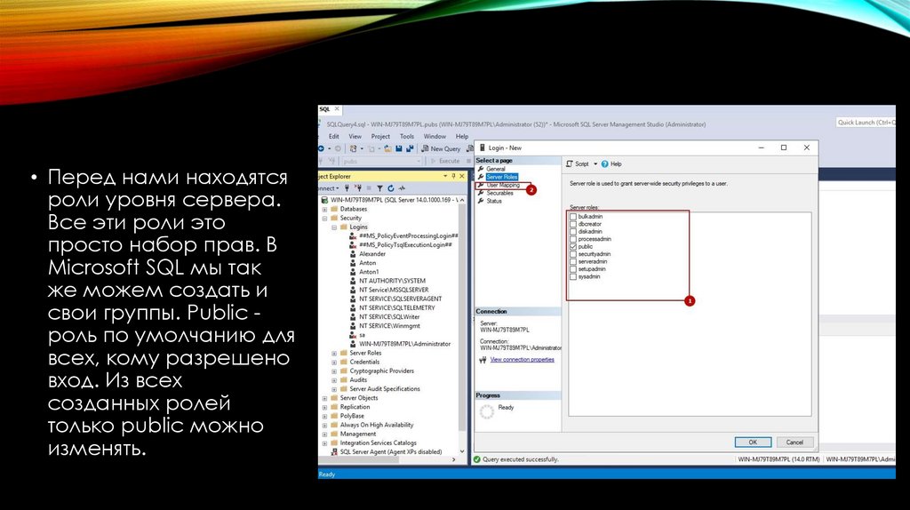Viewport: 910px width, 510px height.
Task: Check the setupadmin server role
Action: click(573, 269)
